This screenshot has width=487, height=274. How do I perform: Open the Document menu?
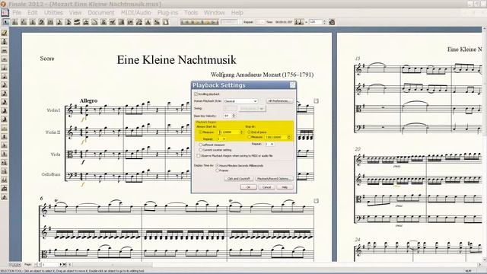point(101,12)
